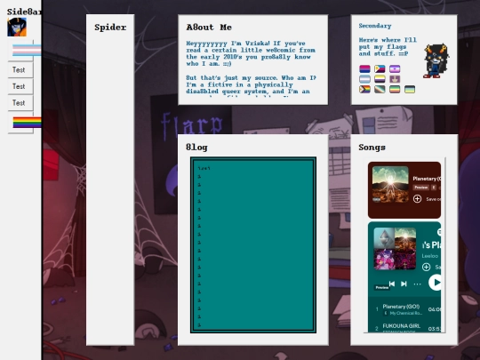Viewport: 480px width, 360px height.
Task: Click the playlist four-cover collage art
Action: point(395,249)
